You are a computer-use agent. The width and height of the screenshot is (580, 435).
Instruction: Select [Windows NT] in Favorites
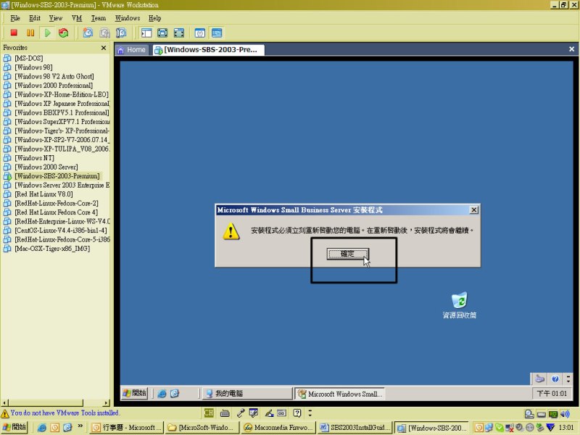click(x=34, y=158)
